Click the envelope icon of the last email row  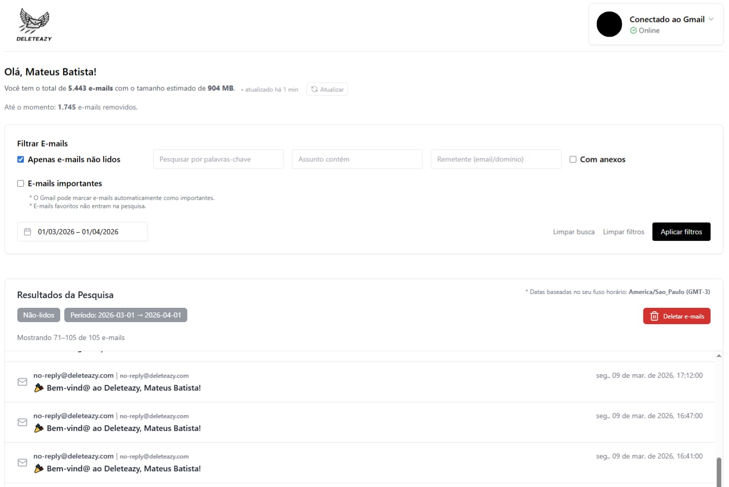pyautogui.click(x=22, y=462)
